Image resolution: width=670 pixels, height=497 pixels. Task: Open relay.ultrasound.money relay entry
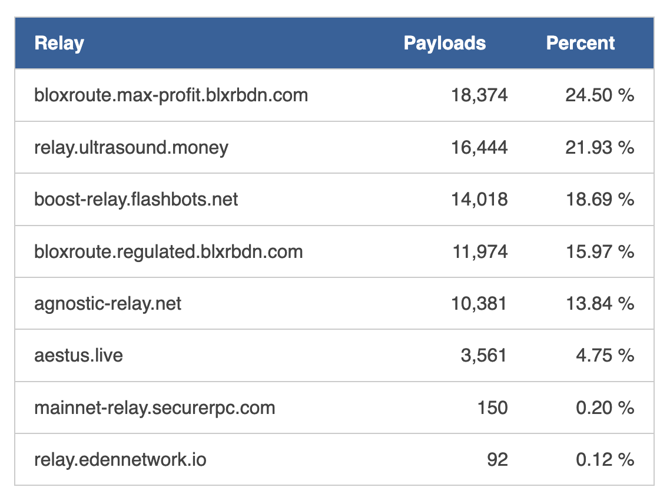click(131, 147)
